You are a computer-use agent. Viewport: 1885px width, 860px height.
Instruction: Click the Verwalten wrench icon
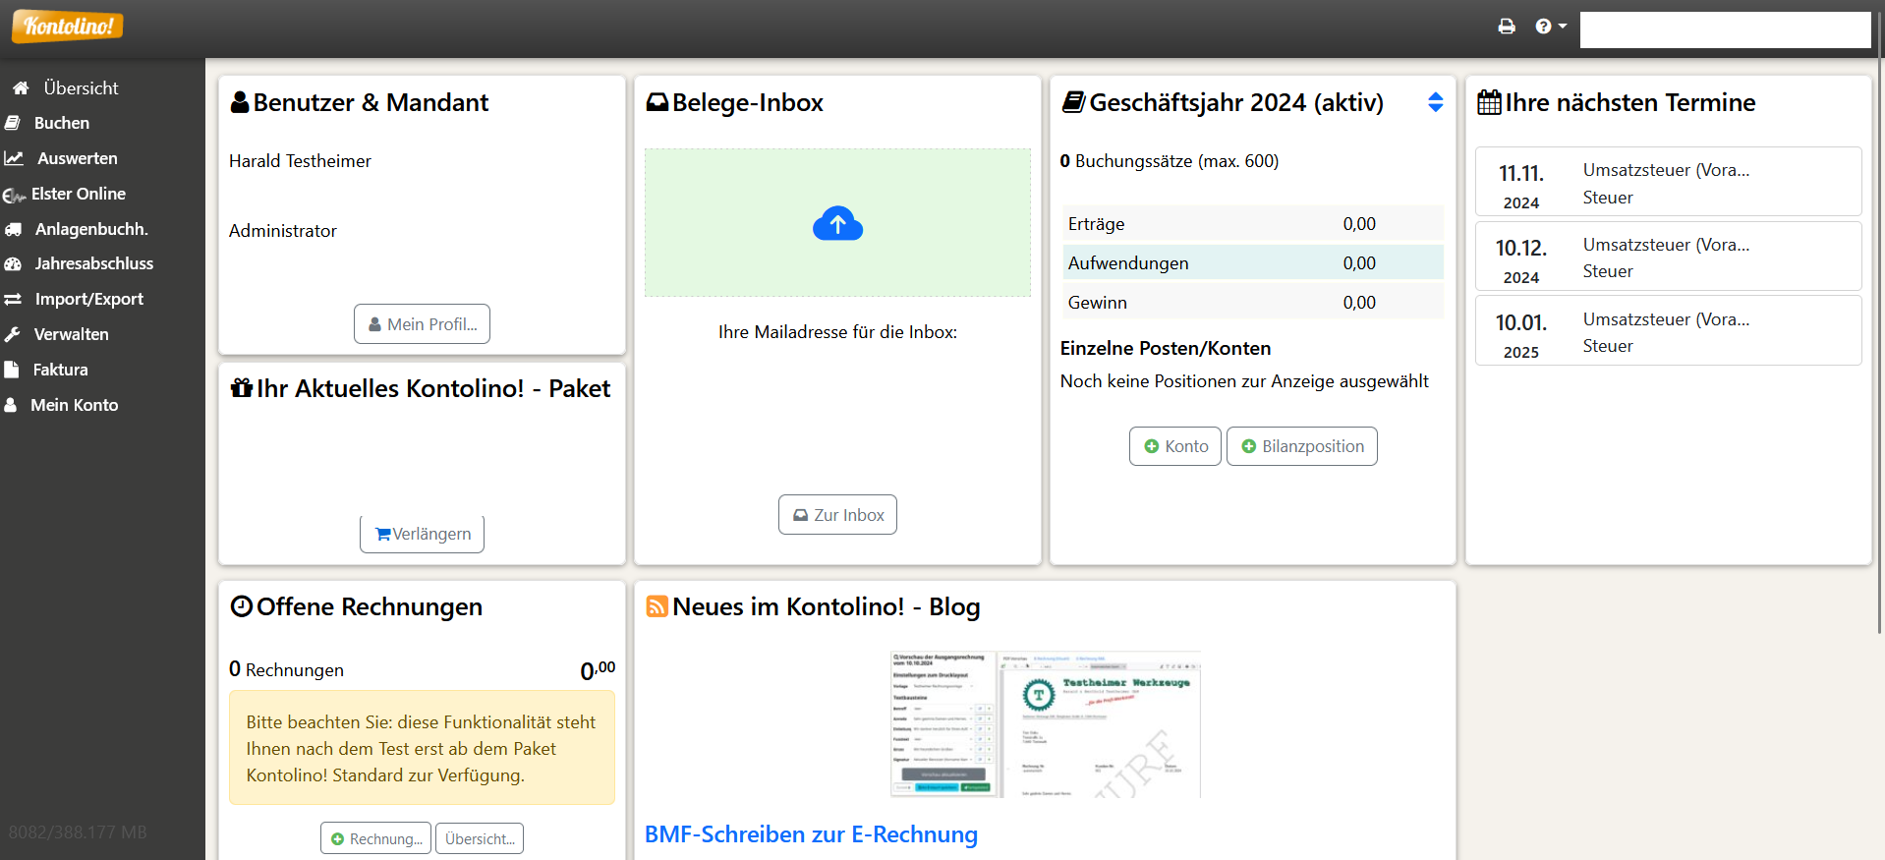[x=13, y=335]
